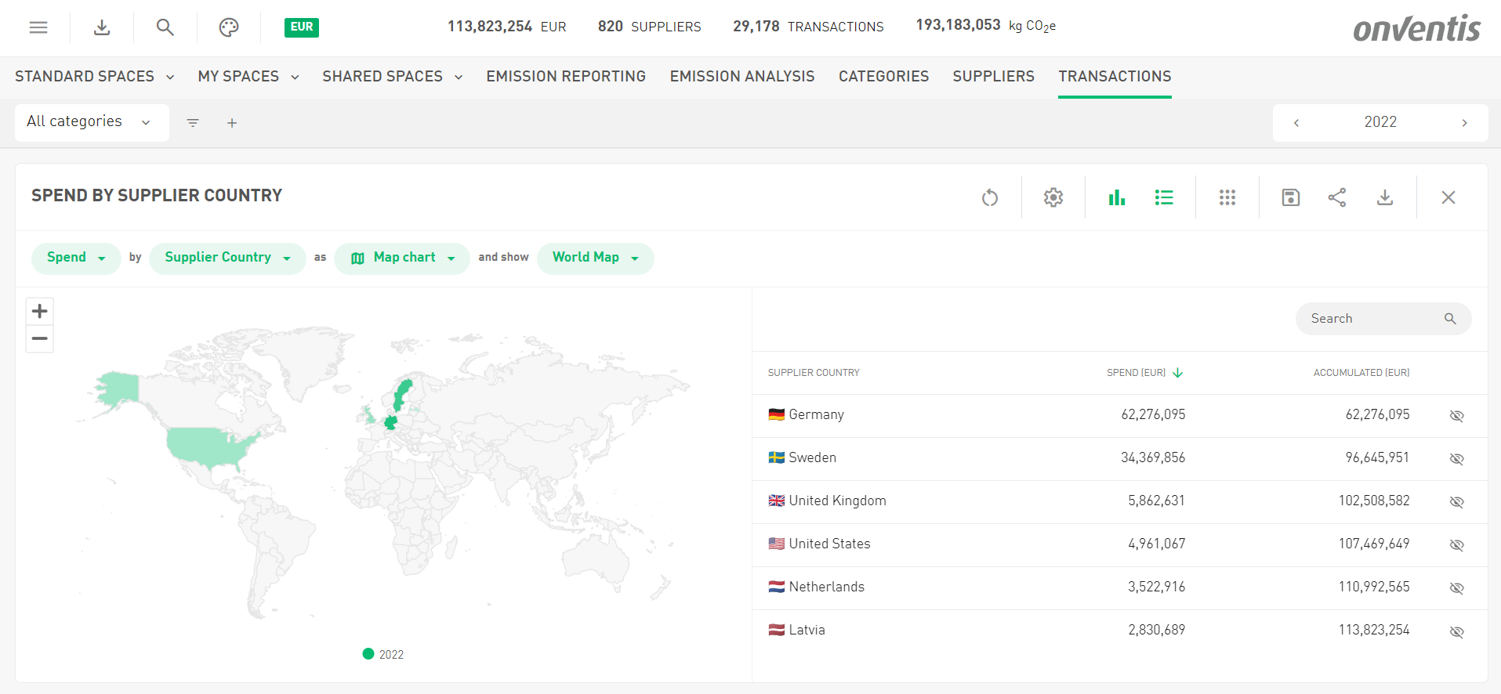Click the supplier country Search field
This screenshot has height=694, width=1501.
coord(1372,319)
